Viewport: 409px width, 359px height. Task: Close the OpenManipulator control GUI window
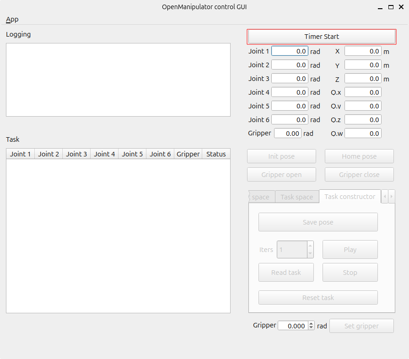[x=401, y=7]
